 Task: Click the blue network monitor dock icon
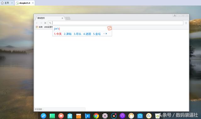pyautogui.click(x=140, y=116)
